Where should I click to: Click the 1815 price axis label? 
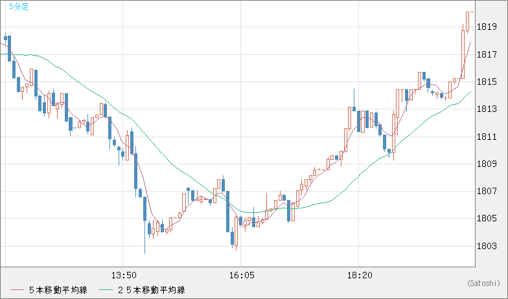click(487, 82)
